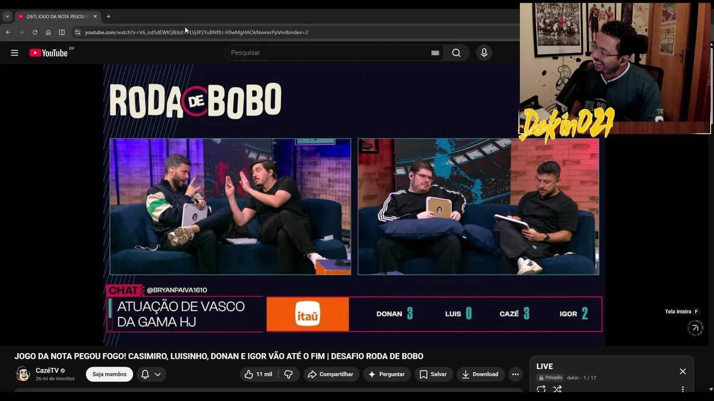
Task: Open more actions three-dot menu
Action: click(x=515, y=374)
